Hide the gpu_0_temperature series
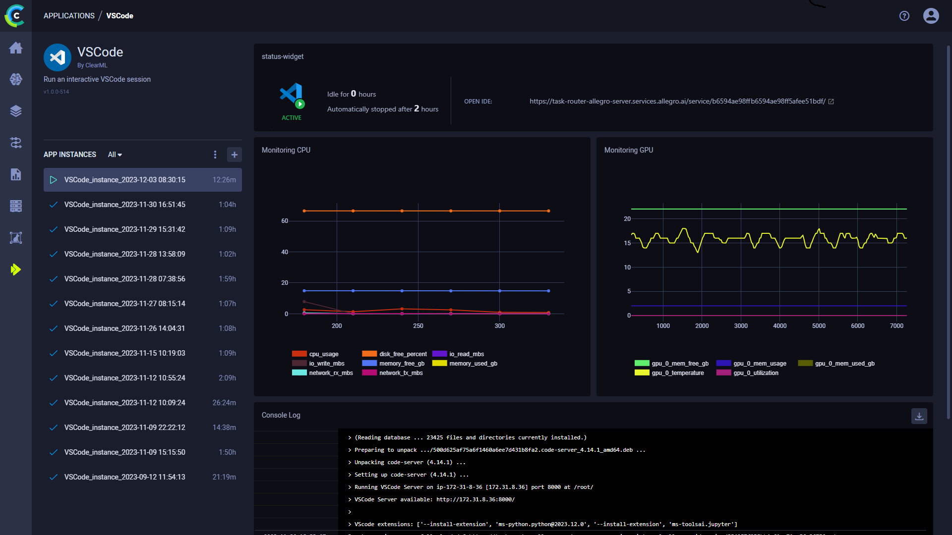 coord(678,373)
